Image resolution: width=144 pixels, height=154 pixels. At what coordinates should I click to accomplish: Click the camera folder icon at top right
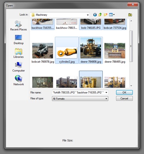coord(130,15)
